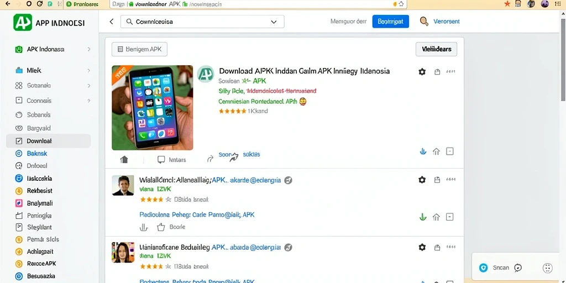Click the minus box icon on Wialallomol card

(450, 217)
